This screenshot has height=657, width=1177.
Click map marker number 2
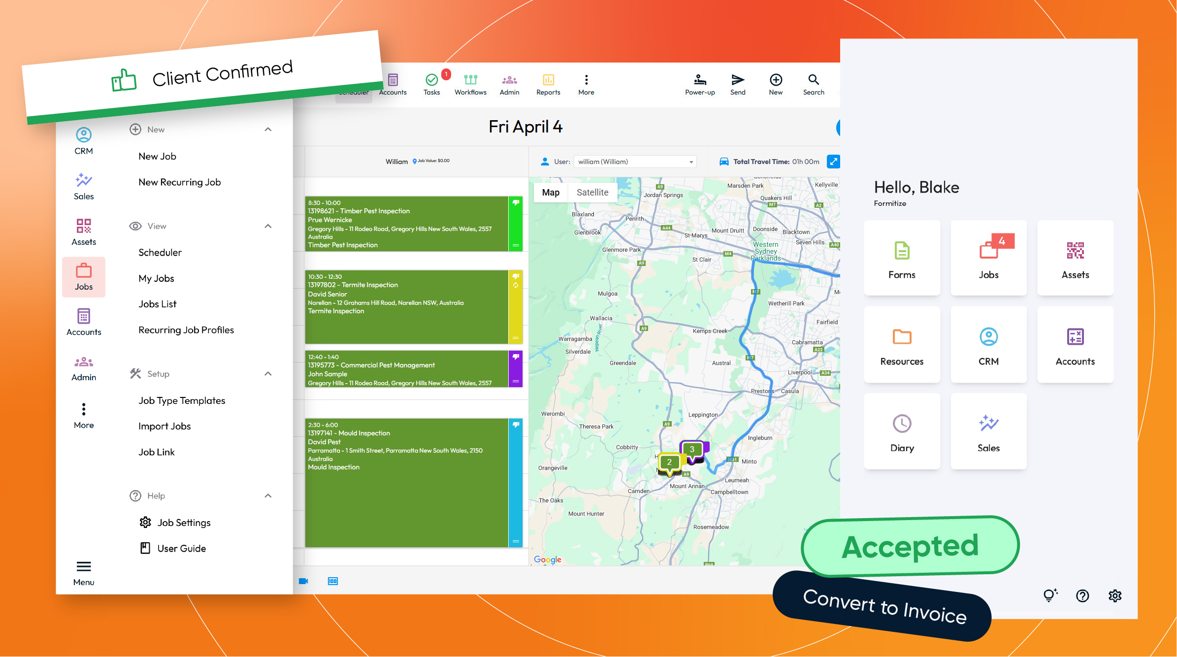[x=669, y=463]
